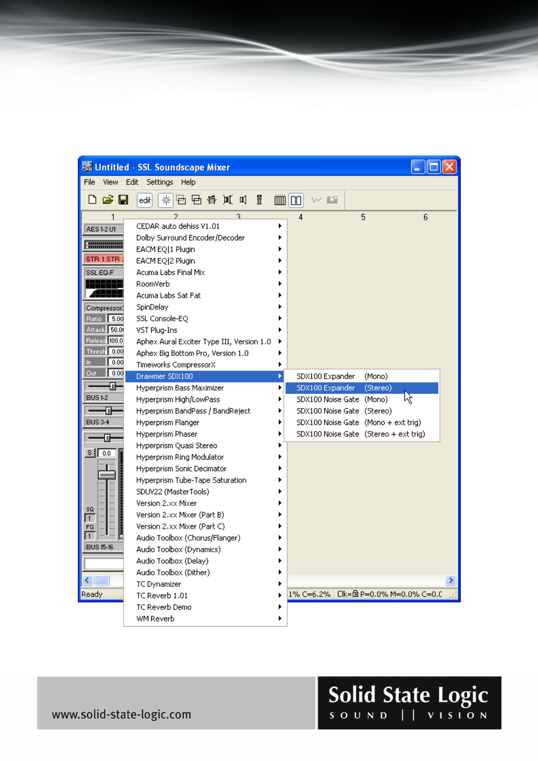Toggle the edit mode button

(145, 200)
